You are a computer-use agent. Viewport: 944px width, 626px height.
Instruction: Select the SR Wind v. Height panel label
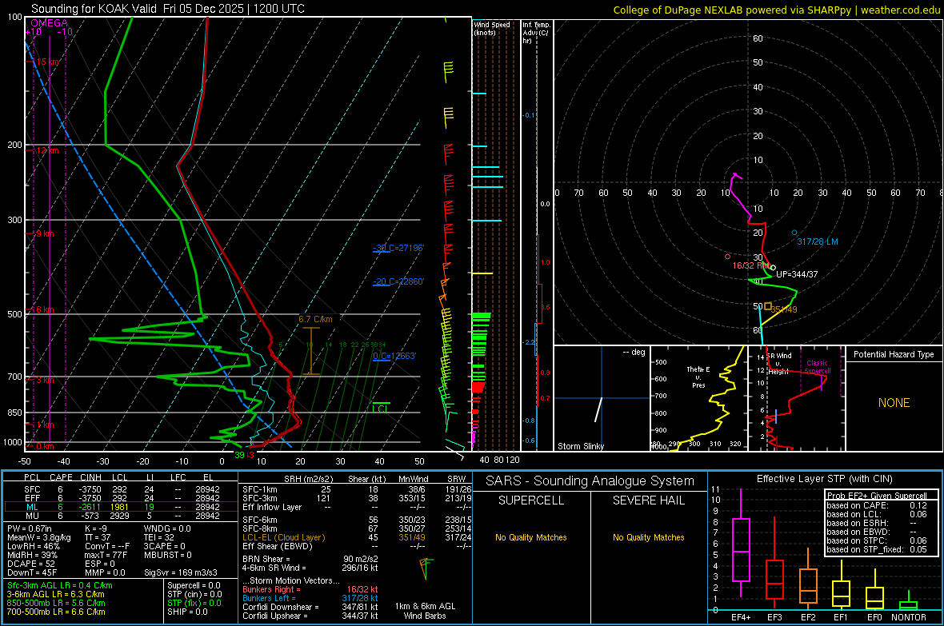pos(780,364)
